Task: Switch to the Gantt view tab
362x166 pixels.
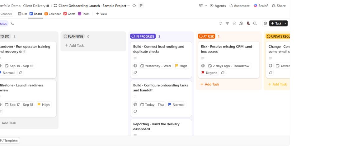Action: pos(69,14)
